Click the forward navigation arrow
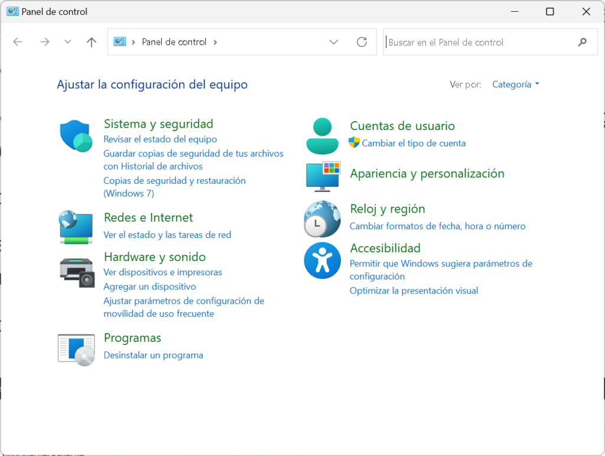 click(45, 42)
